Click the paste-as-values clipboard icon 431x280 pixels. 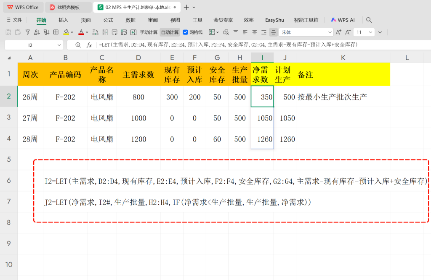tap(8, 32)
